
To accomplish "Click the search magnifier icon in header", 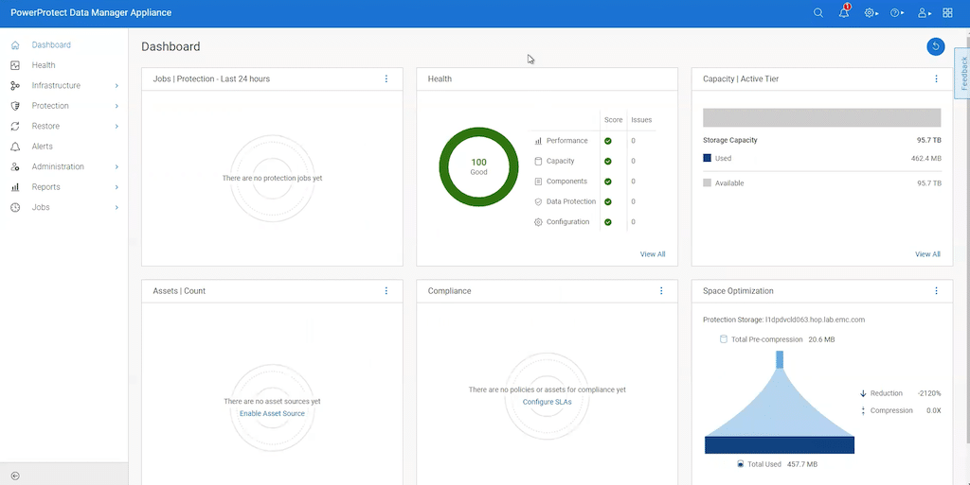I will (x=817, y=13).
